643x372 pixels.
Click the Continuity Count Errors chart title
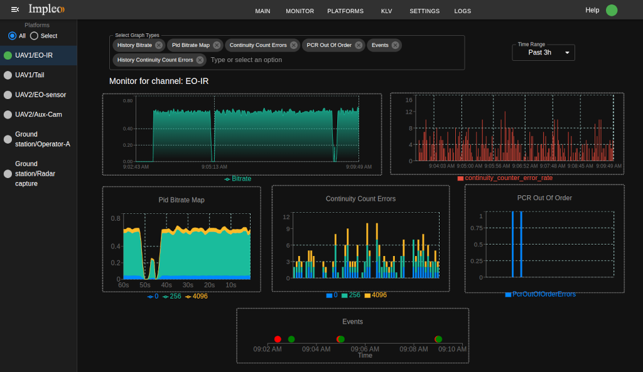360,199
